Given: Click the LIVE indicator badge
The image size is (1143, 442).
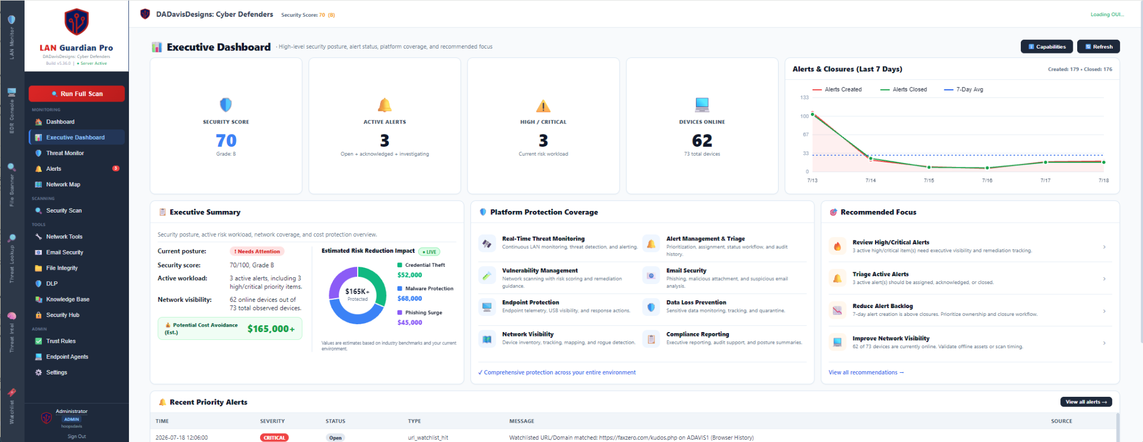Looking at the screenshot, I should pyautogui.click(x=429, y=252).
